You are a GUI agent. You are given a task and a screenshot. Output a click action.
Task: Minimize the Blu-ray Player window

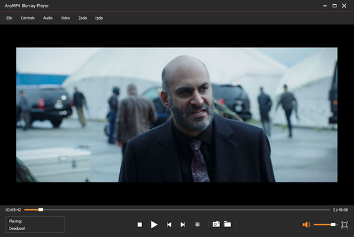[x=324, y=5]
